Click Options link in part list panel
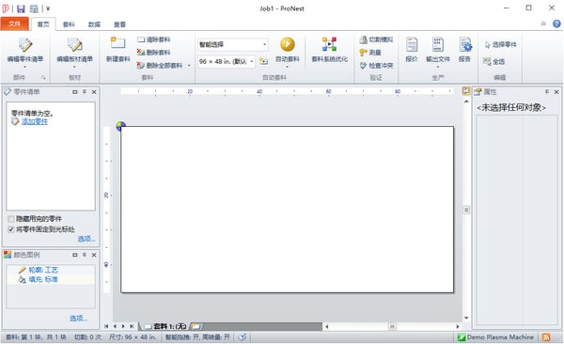The height and width of the screenshot is (344, 564). pyautogui.click(x=86, y=239)
